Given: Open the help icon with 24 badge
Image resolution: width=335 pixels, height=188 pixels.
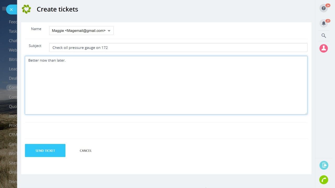Looking at the screenshot, I should (x=324, y=8).
